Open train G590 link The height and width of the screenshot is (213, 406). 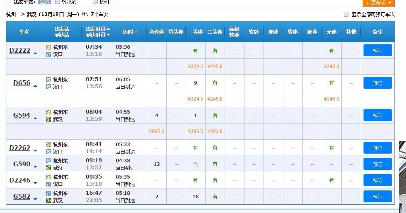click(x=22, y=164)
